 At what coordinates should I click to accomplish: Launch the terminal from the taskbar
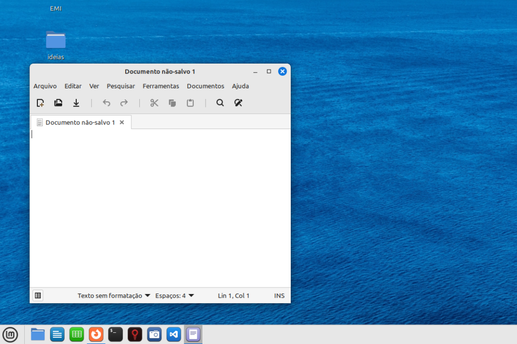[116, 334]
